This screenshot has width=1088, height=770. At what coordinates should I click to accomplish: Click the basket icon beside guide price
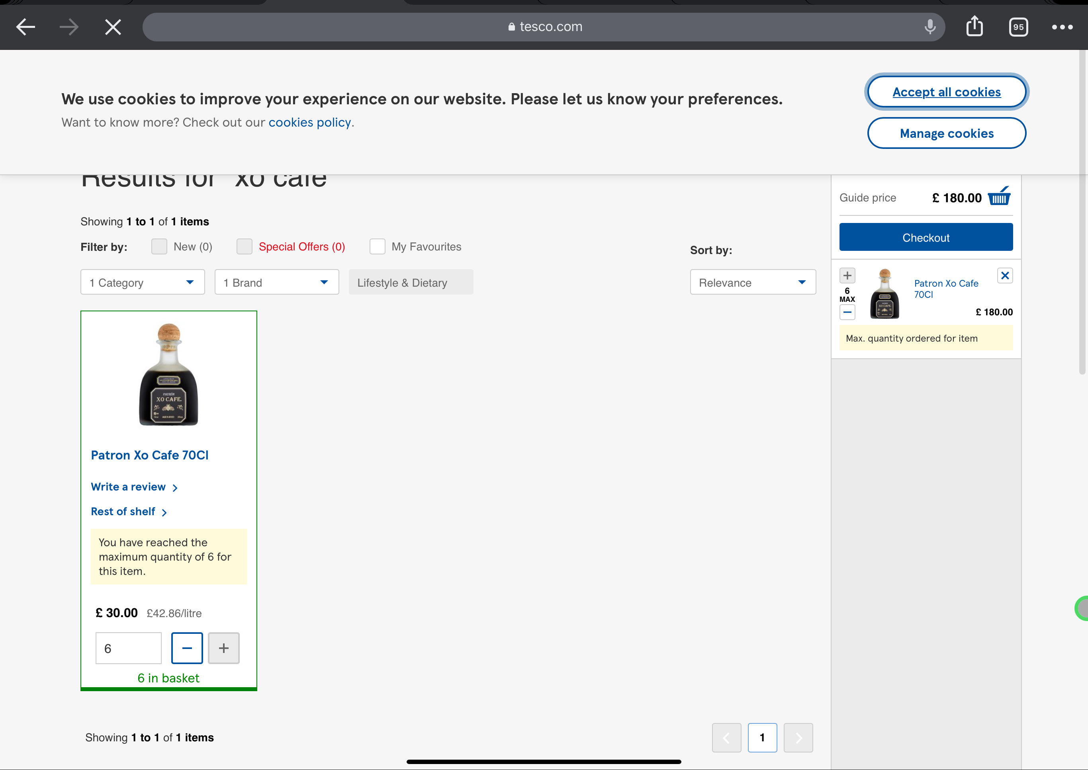[x=999, y=197]
